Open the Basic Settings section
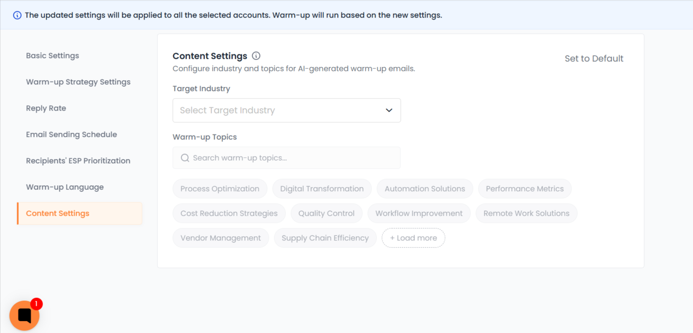Image resolution: width=693 pixels, height=333 pixels. 53,55
